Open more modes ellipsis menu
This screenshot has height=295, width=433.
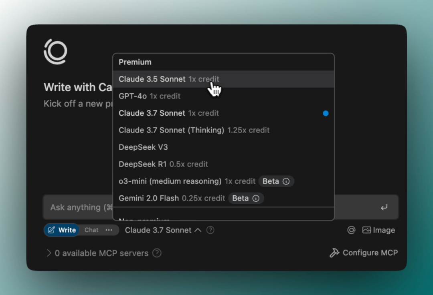click(x=109, y=230)
